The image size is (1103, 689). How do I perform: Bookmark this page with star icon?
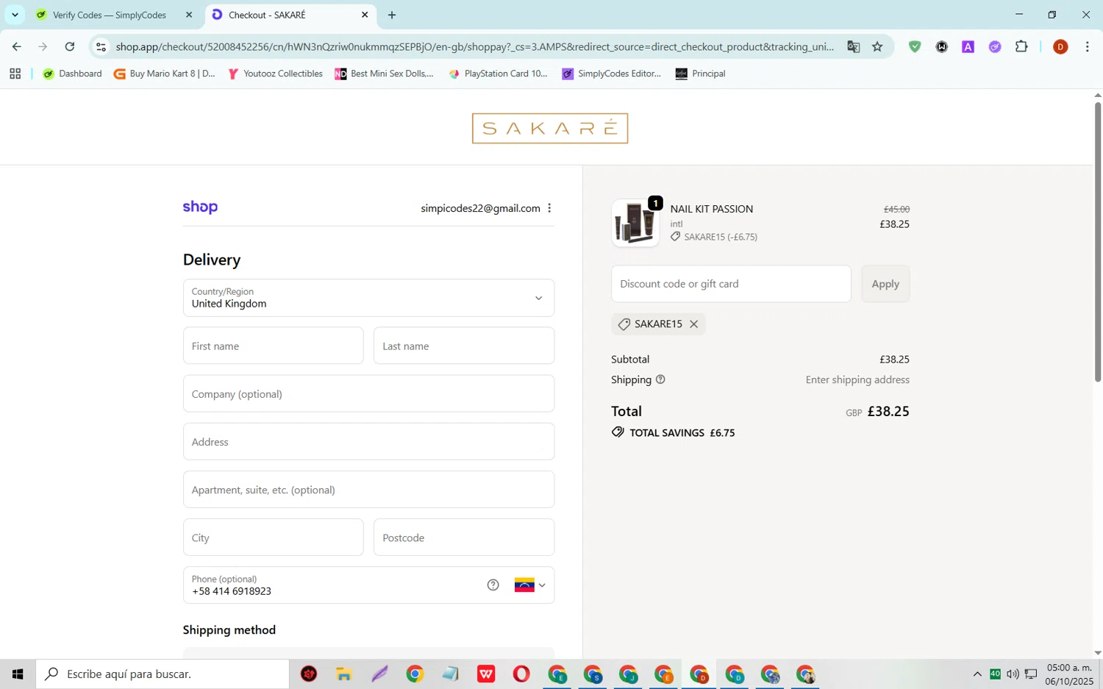point(877,47)
